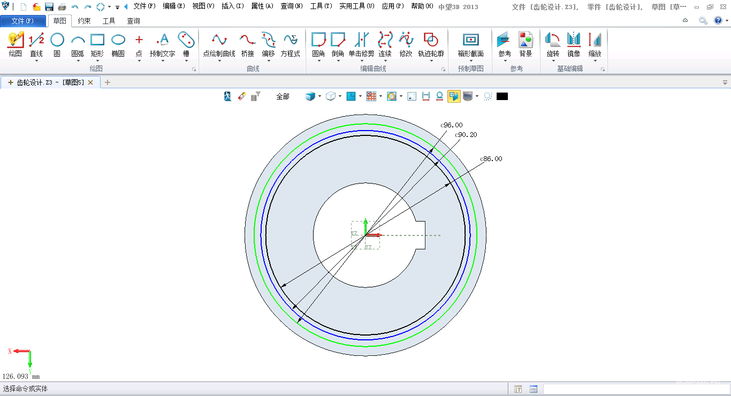The width and height of the screenshot is (731, 396).
Task: Toggle the highlighted display mode button
Action: (454, 96)
